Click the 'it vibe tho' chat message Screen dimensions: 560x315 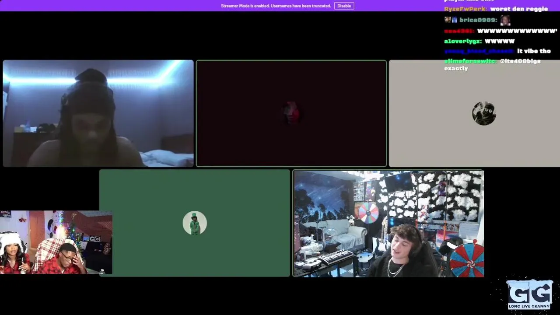pyautogui.click(x=534, y=51)
